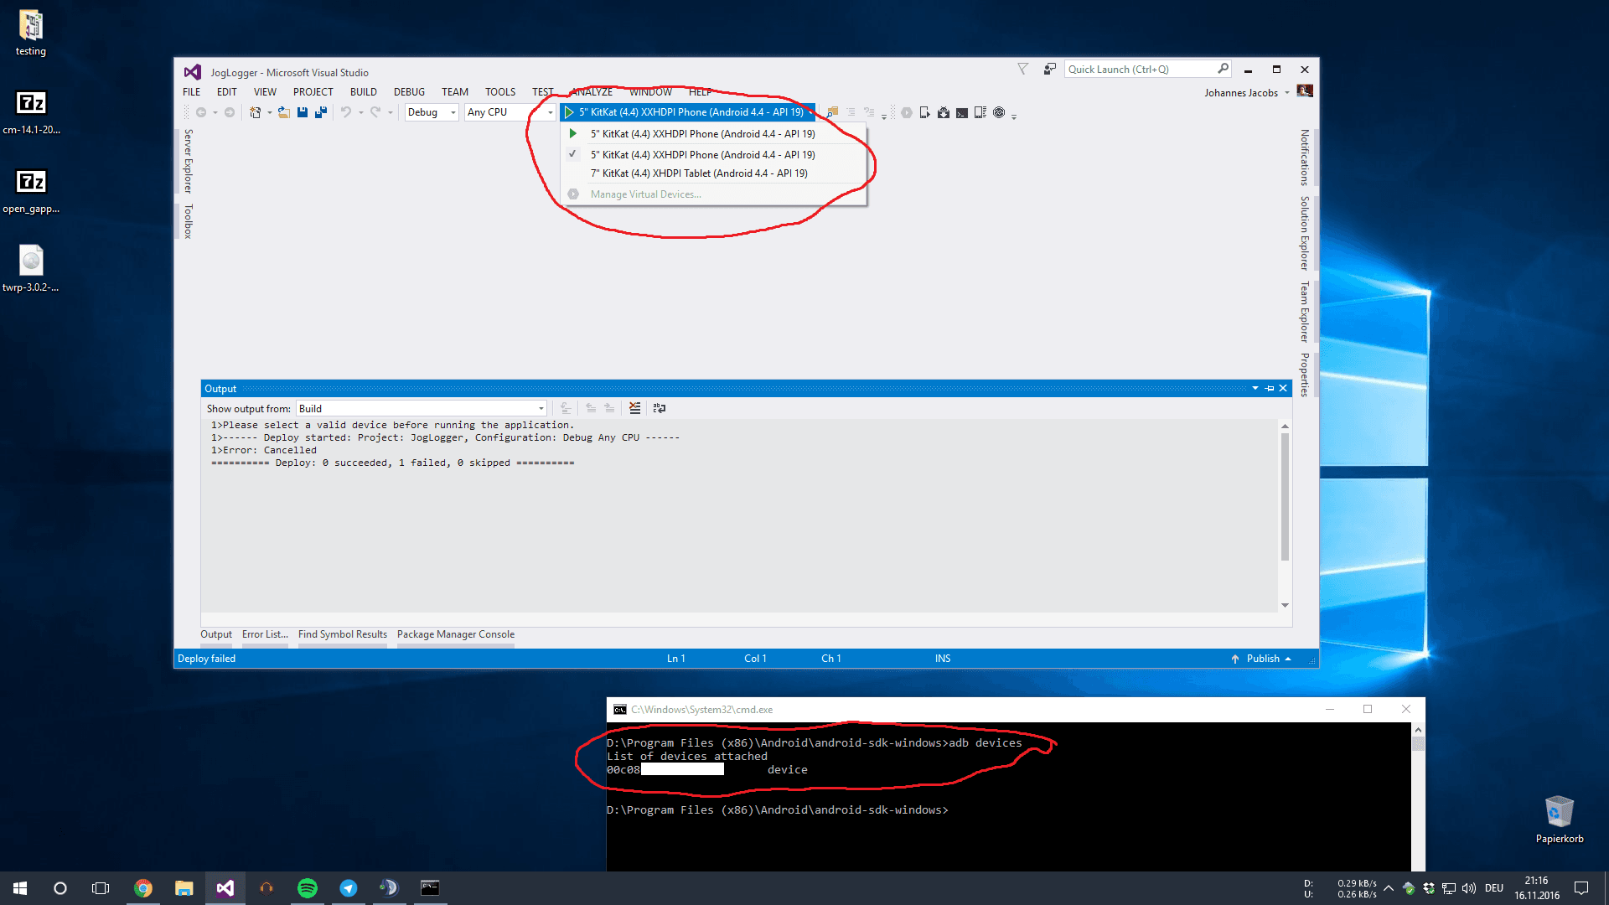
Task: Click the feedback notification flag filter icon
Action: click(1023, 69)
